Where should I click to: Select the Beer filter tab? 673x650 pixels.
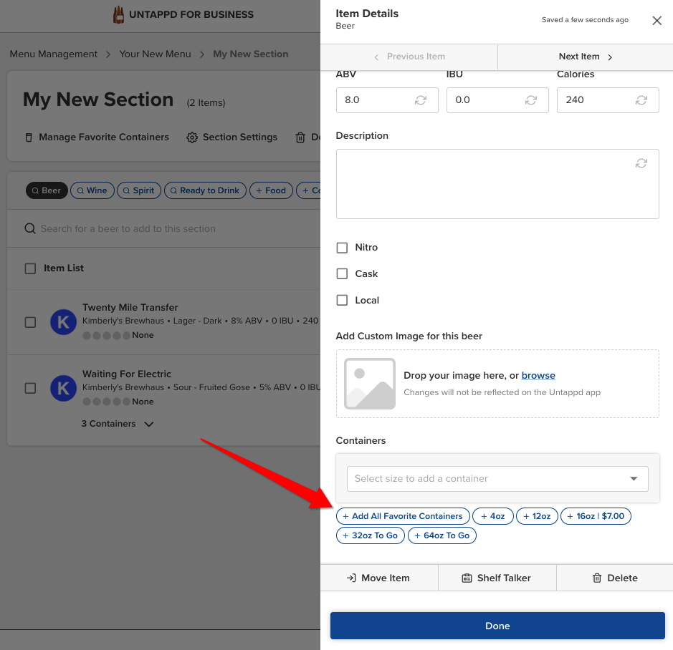(47, 190)
